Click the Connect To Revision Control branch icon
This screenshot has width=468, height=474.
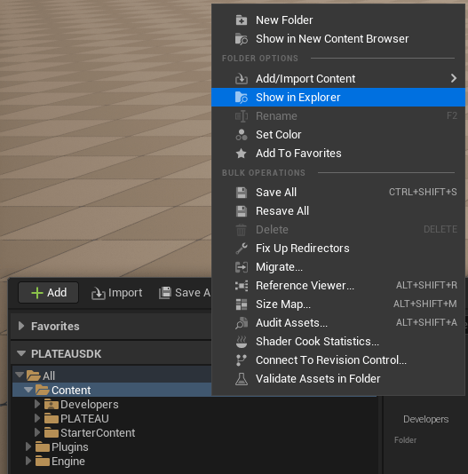click(x=242, y=360)
